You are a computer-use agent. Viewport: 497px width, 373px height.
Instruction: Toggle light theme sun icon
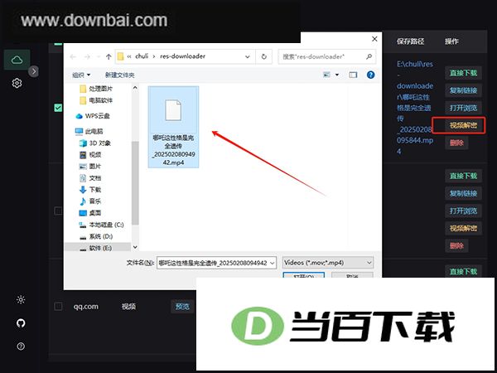pos(21,299)
